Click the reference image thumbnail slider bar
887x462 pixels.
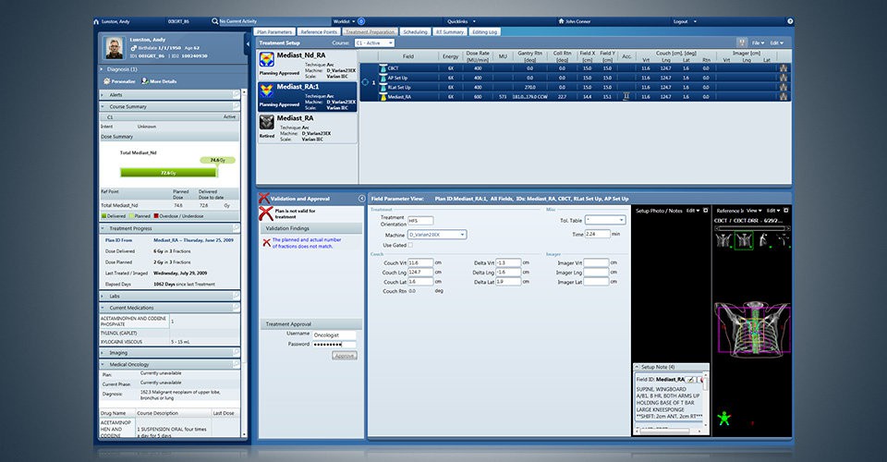[752, 228]
